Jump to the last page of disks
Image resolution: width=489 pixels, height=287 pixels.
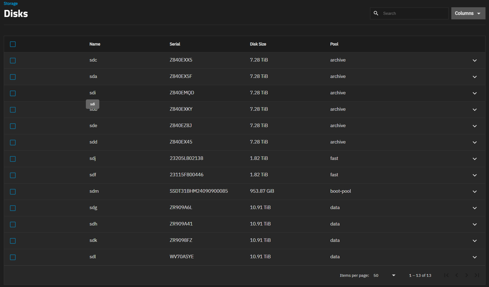477,275
